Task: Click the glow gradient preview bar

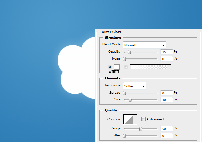Action: click(x=148, y=67)
